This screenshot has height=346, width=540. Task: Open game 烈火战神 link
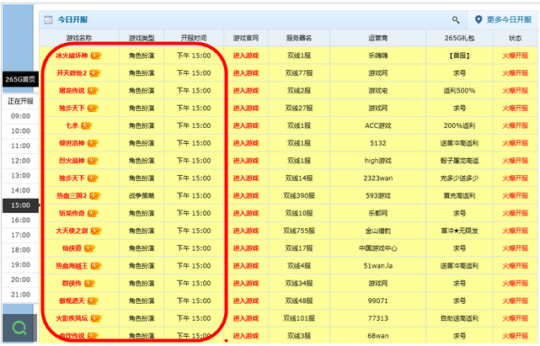72,161
